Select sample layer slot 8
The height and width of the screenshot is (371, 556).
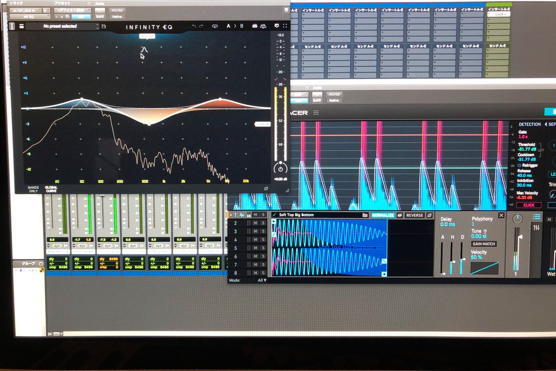[235, 273]
